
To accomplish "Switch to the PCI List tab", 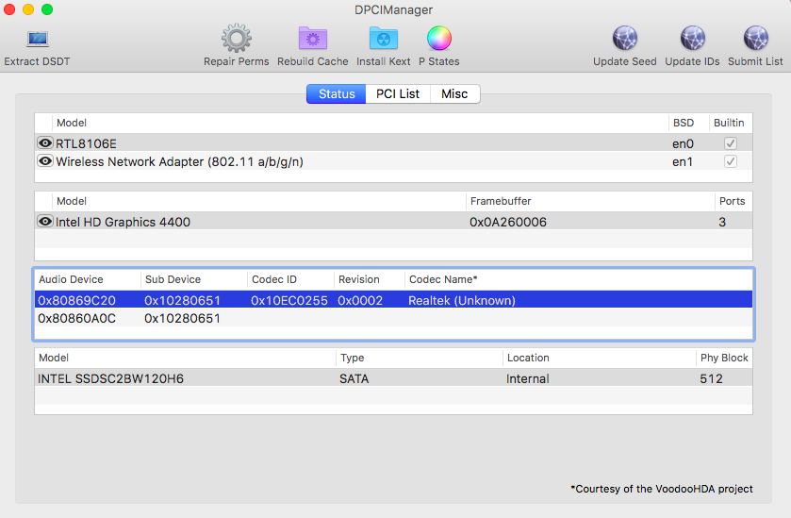I will click(x=398, y=94).
